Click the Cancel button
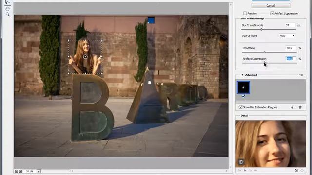 pyautogui.click(x=271, y=6)
